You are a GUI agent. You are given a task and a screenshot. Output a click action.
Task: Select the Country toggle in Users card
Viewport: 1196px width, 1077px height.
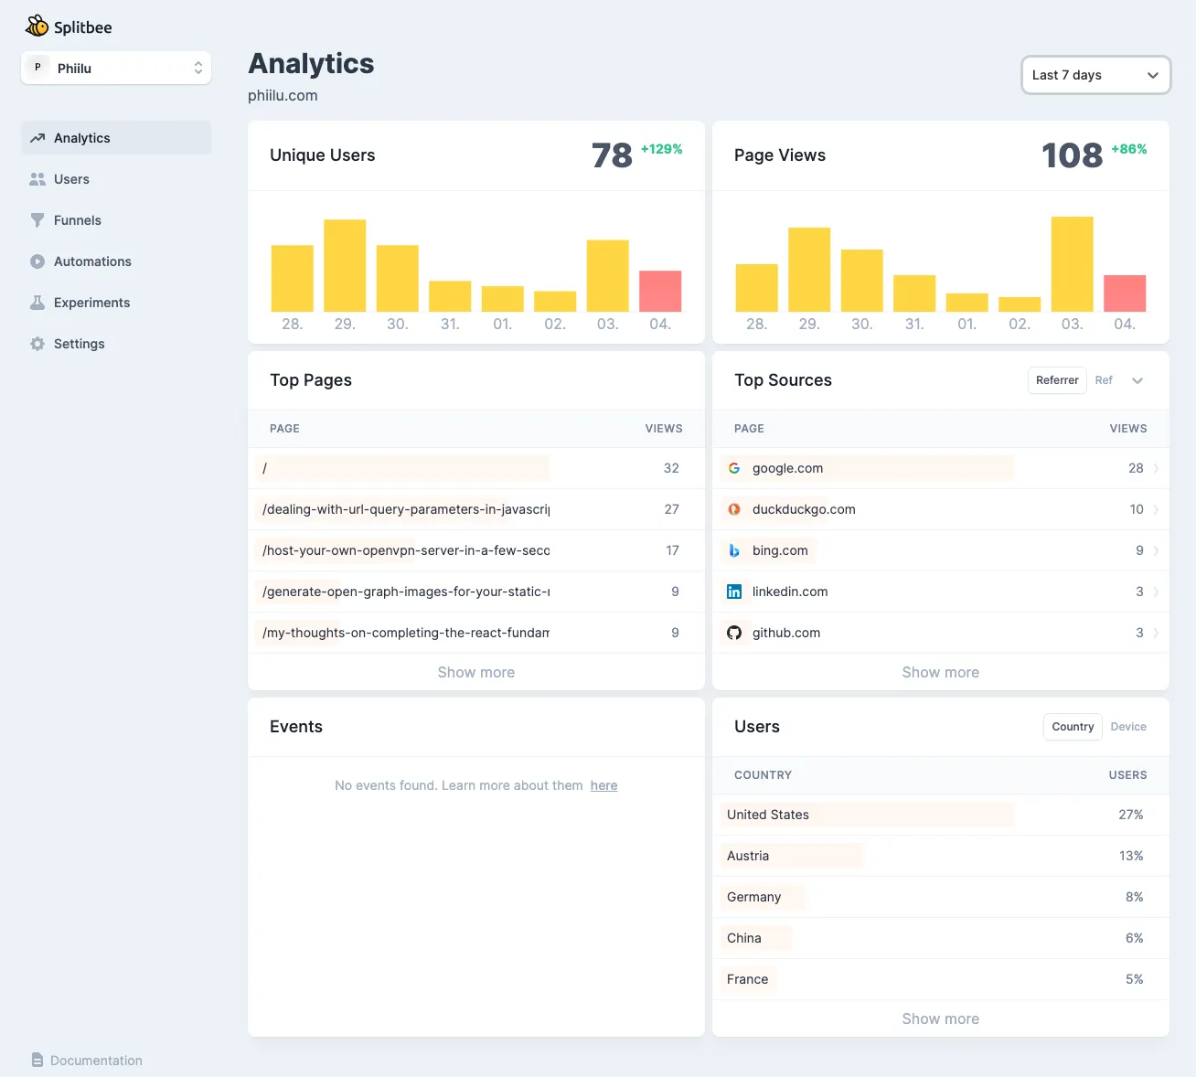click(1073, 727)
